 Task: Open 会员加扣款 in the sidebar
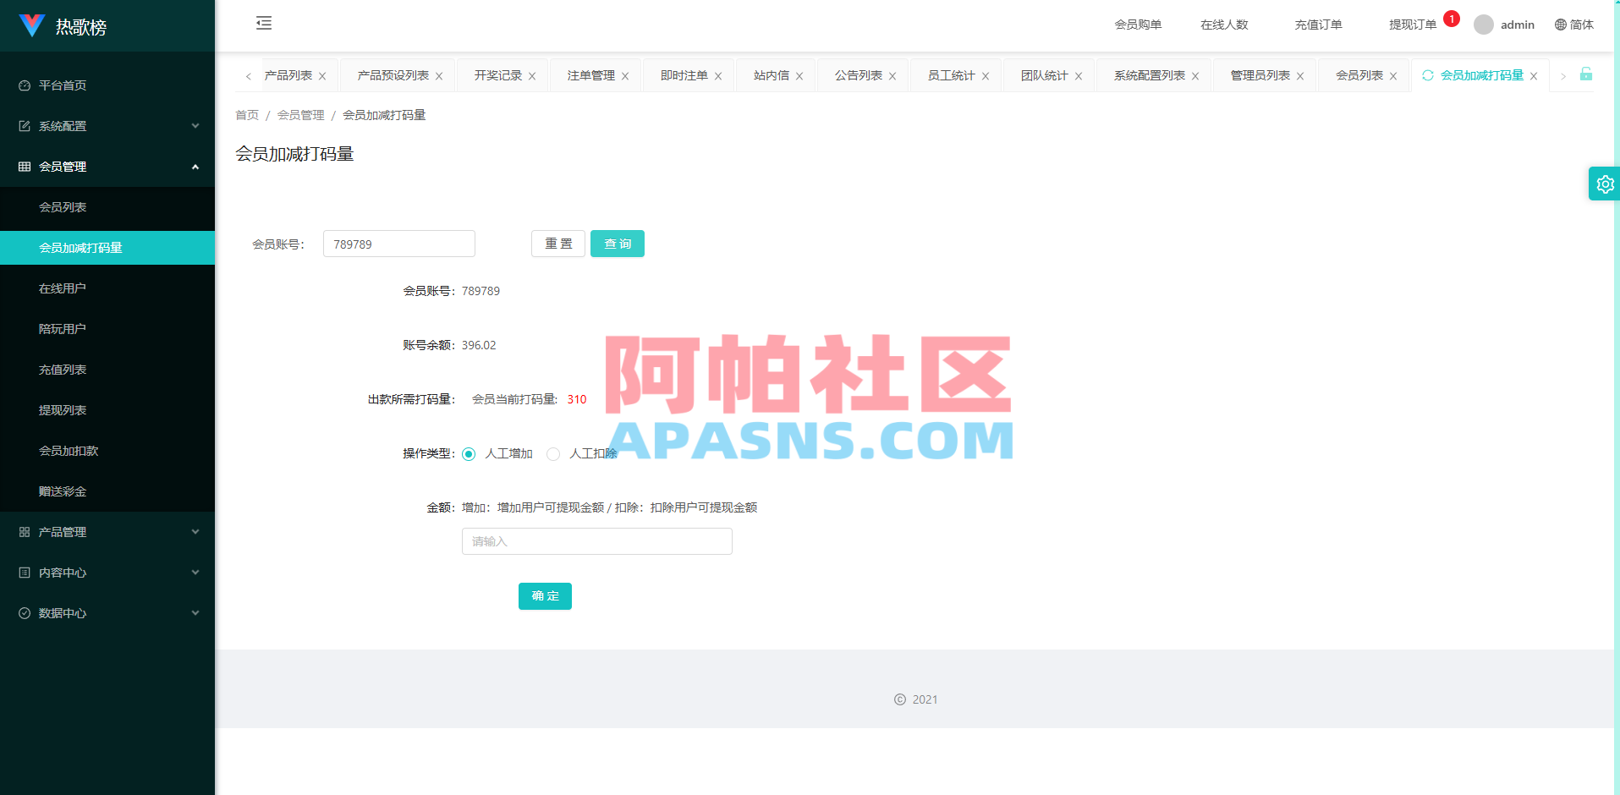click(107, 451)
